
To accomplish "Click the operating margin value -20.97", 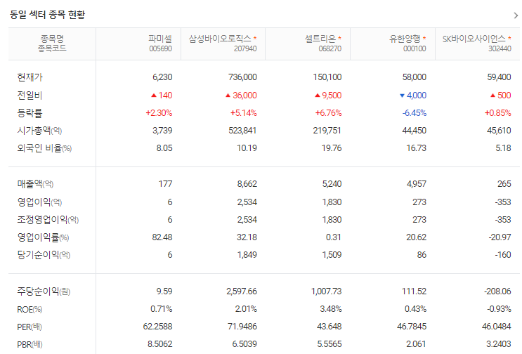I will (x=500, y=237).
